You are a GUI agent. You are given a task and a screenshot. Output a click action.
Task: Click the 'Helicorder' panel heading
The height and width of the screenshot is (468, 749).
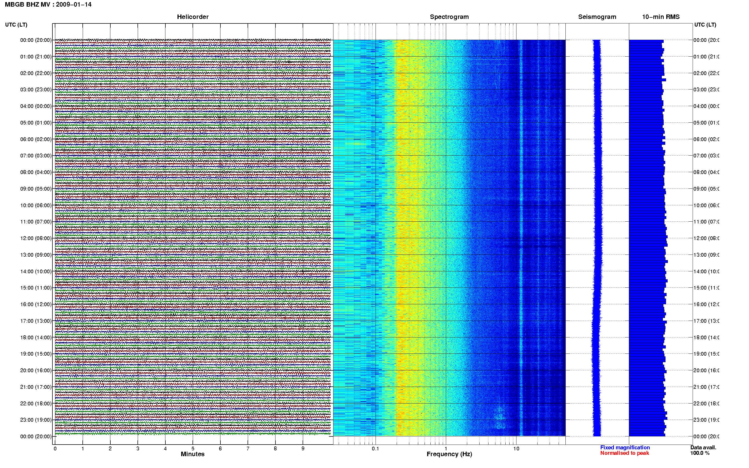click(193, 17)
